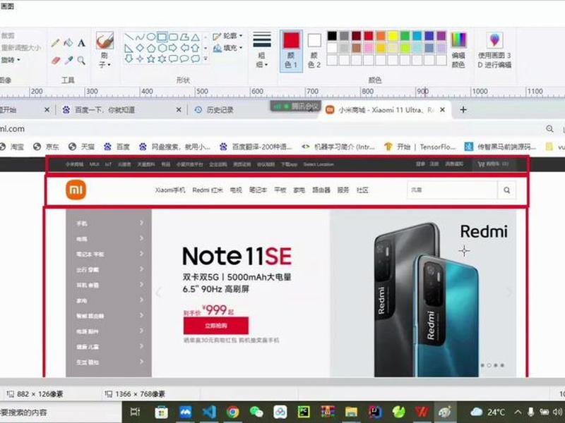The height and width of the screenshot is (423, 565).
Task: Choose the Polygon shape
Action: (184, 37)
